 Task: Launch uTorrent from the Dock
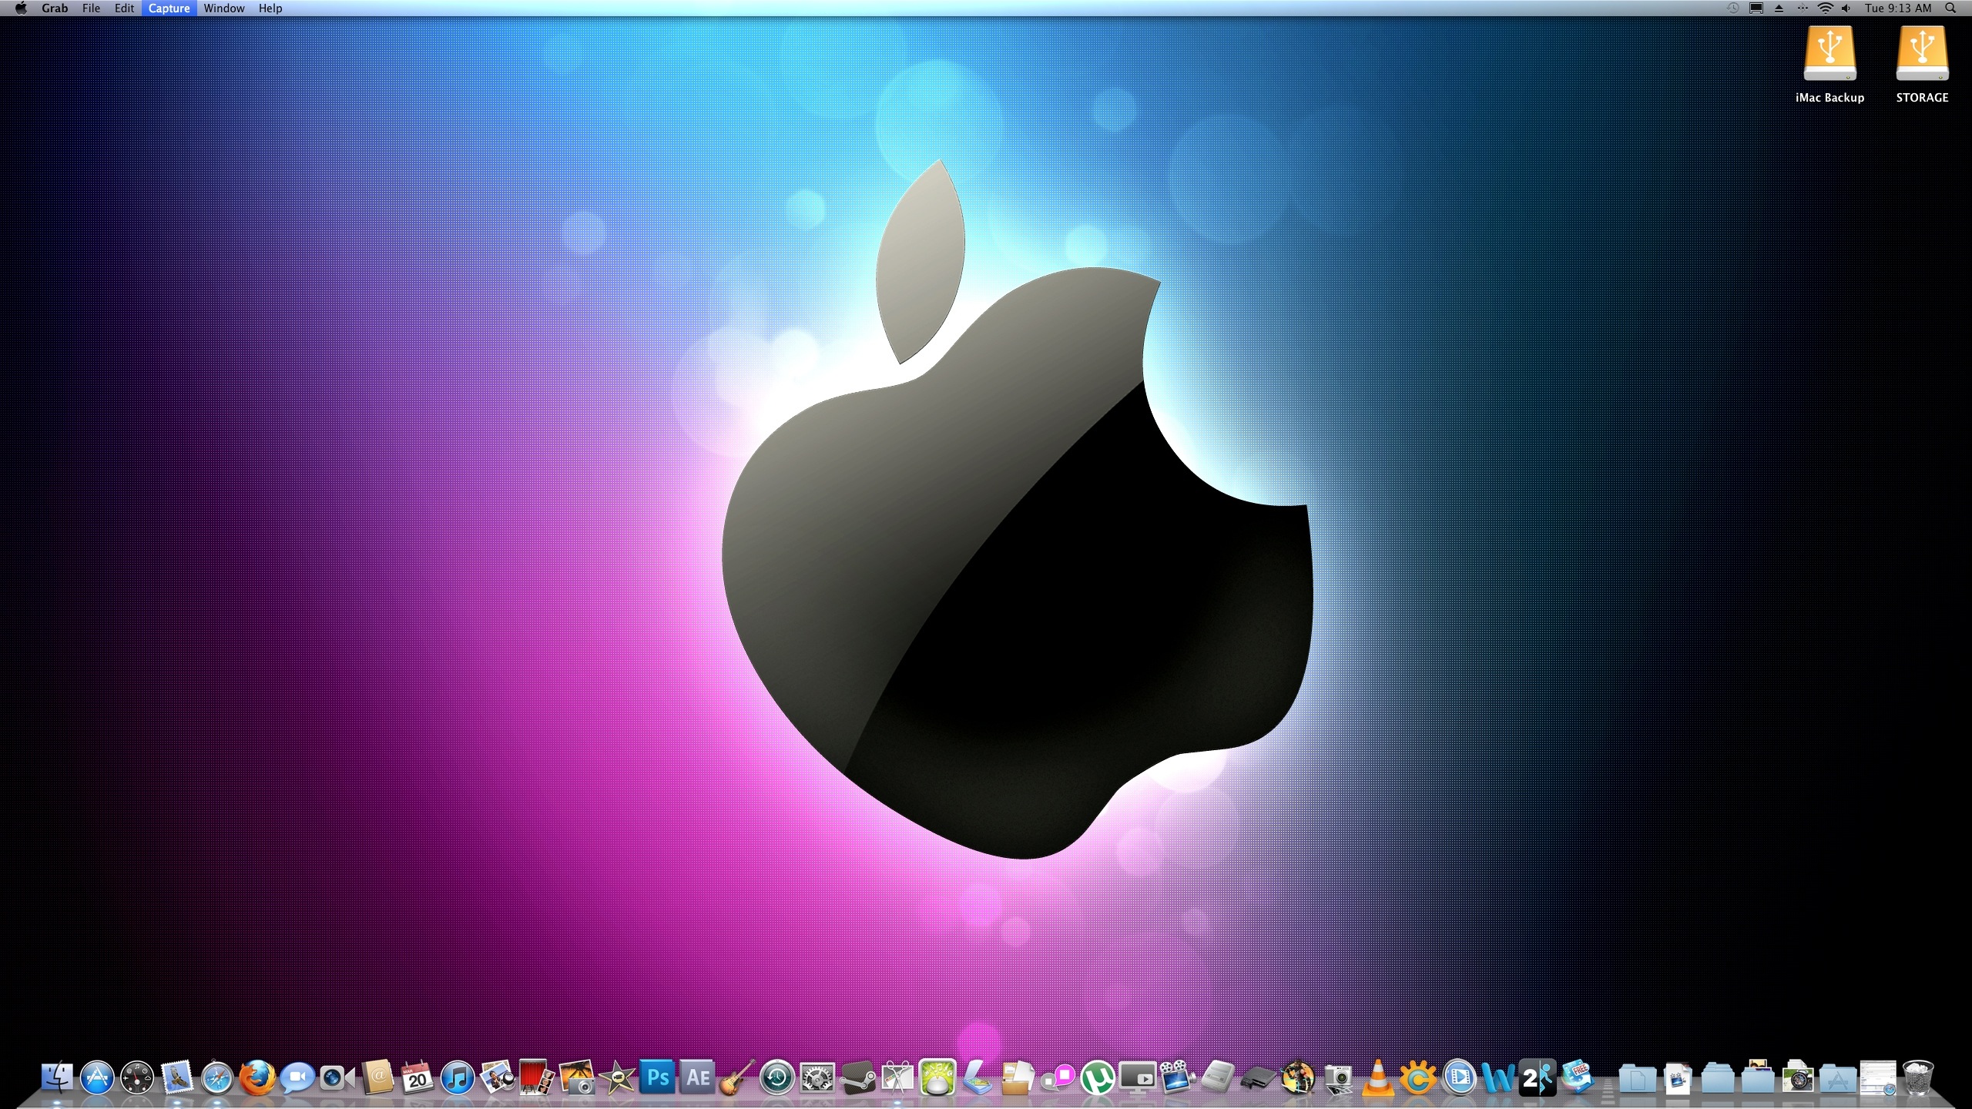coord(1098,1077)
